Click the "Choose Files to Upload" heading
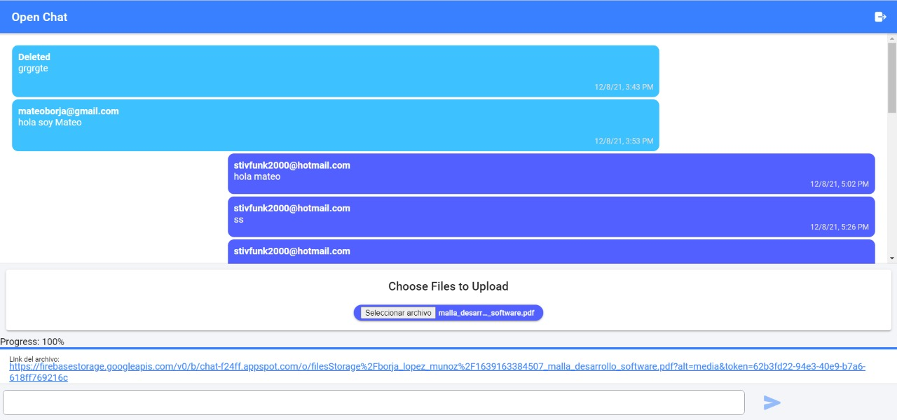Image resolution: width=897 pixels, height=420 pixels. pos(448,286)
